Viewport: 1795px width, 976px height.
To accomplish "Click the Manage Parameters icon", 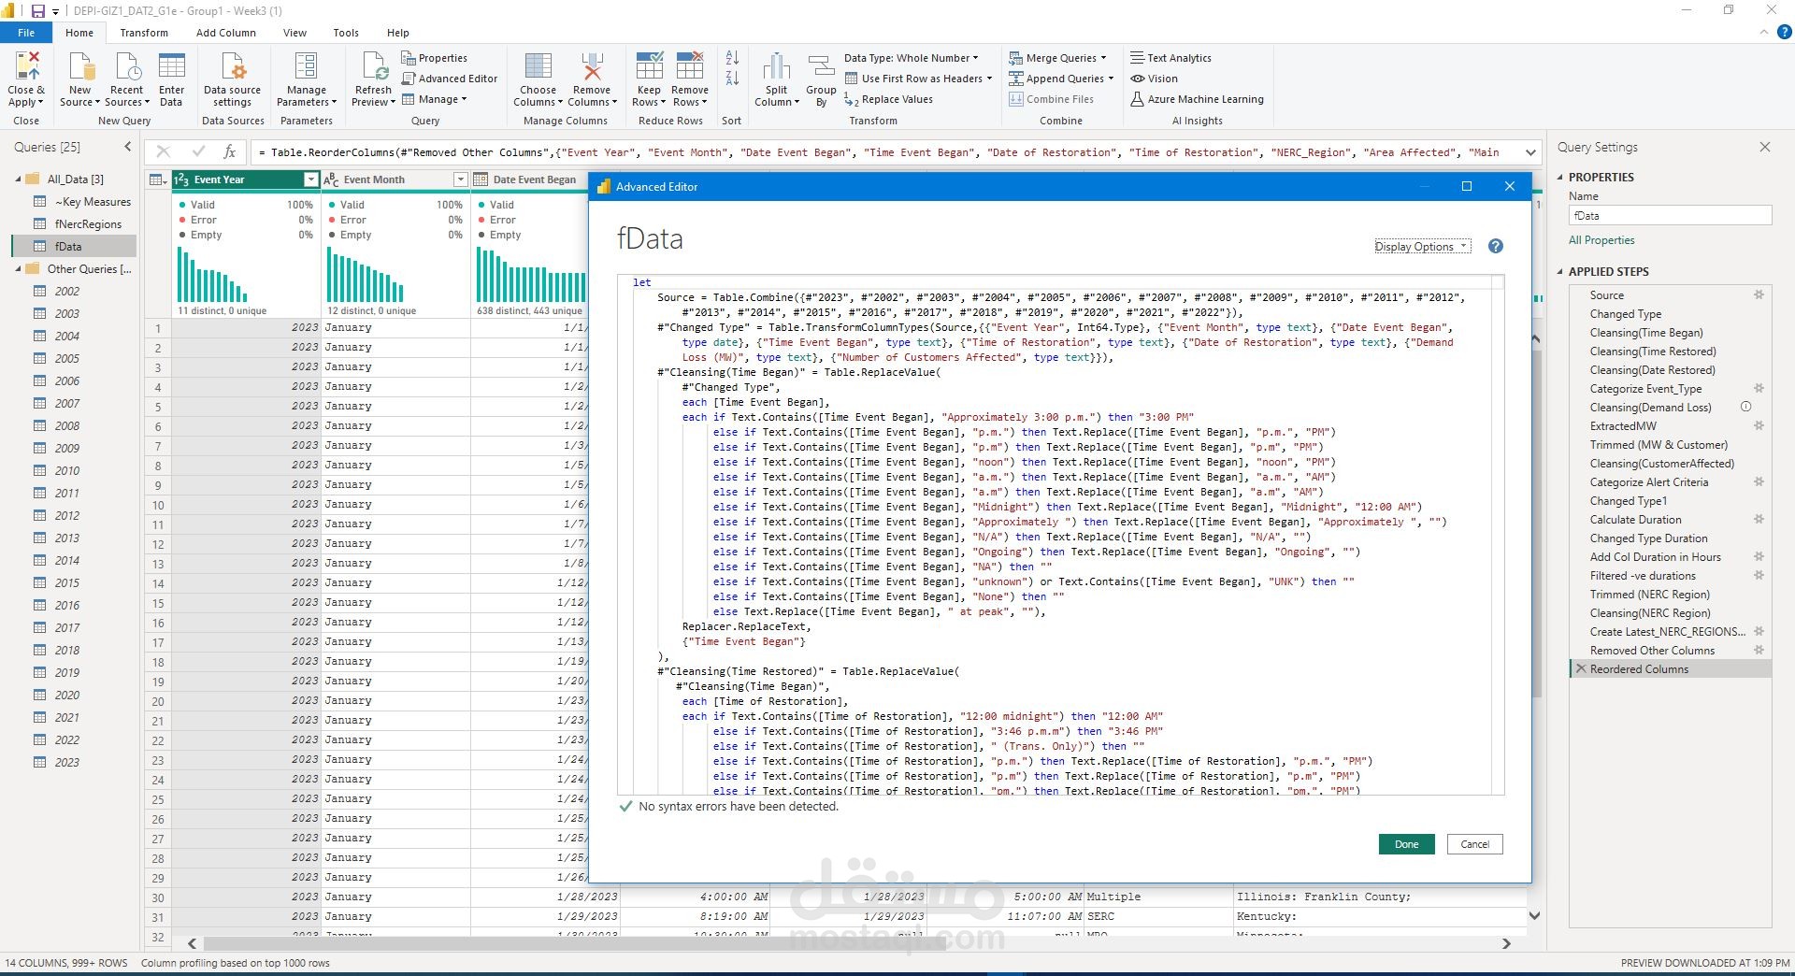I will pyautogui.click(x=306, y=67).
